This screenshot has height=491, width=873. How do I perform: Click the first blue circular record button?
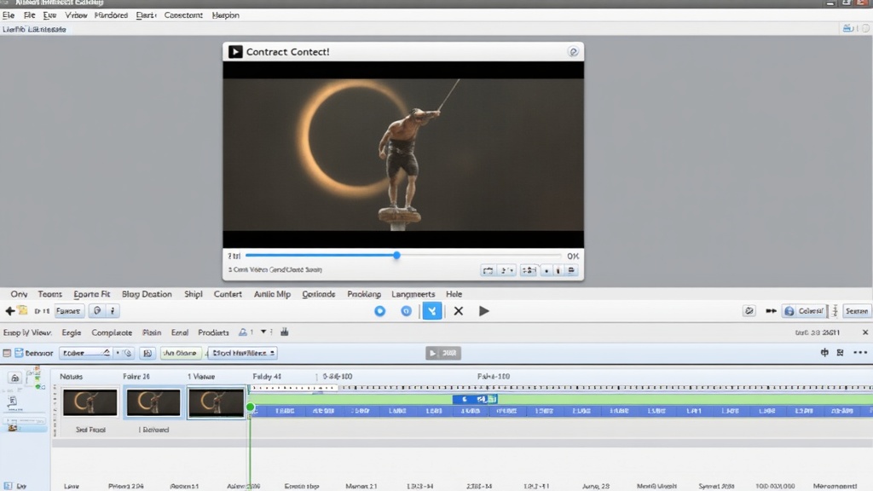tap(379, 311)
